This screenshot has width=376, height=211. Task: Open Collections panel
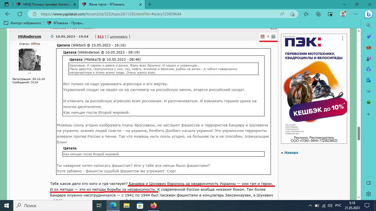pyautogui.click(x=318, y=14)
